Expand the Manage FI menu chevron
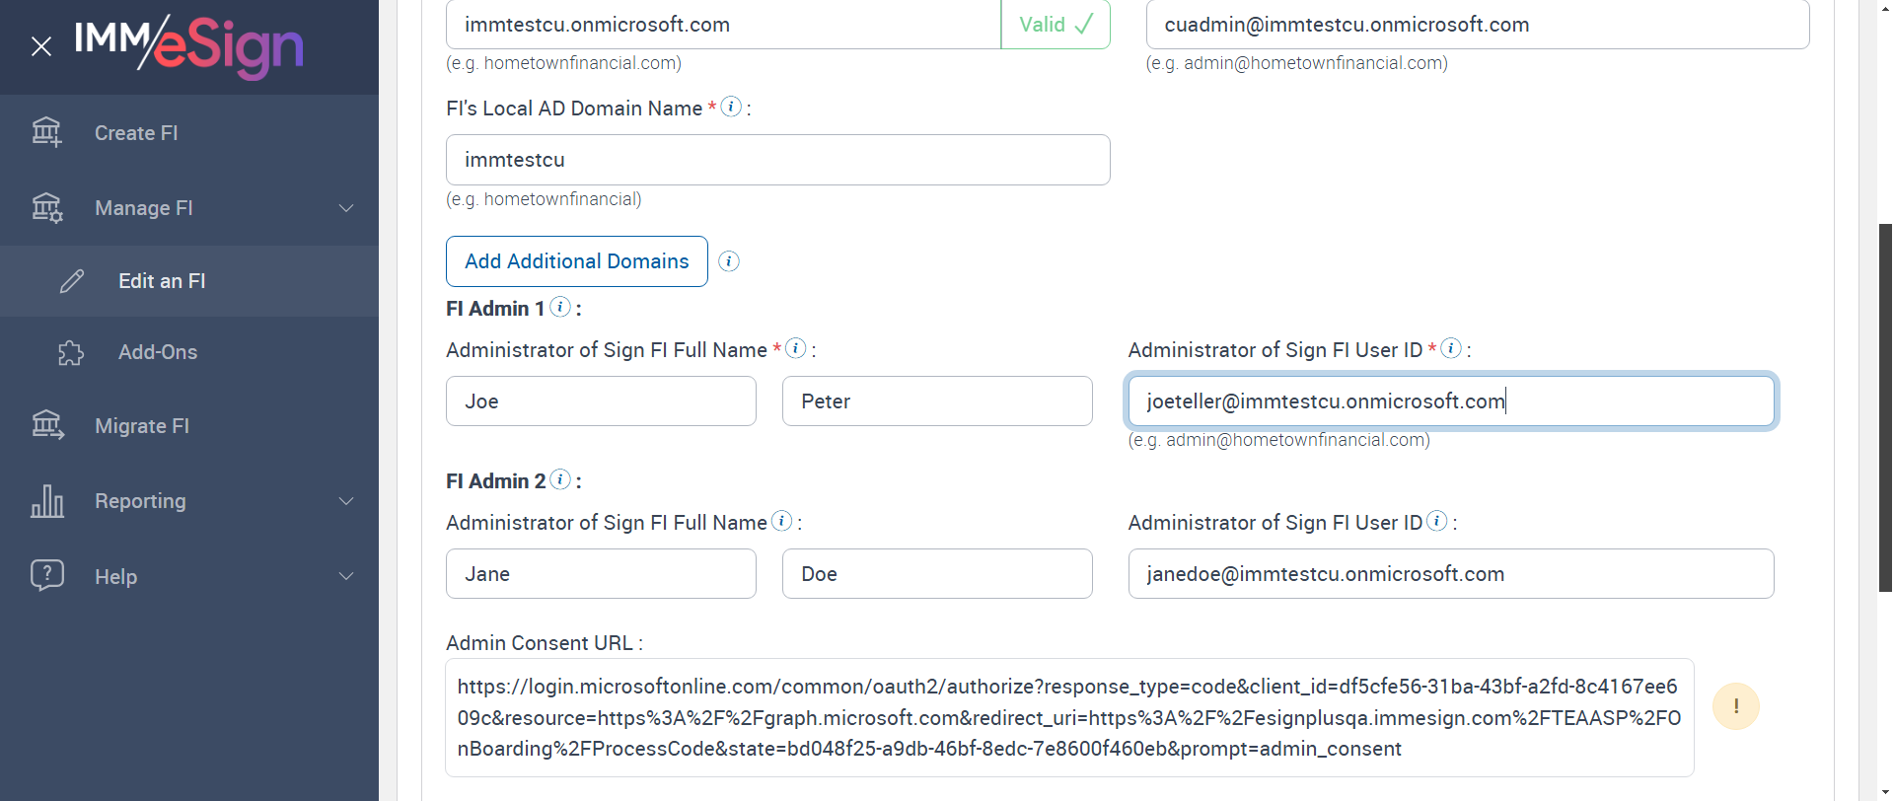 pos(346,208)
